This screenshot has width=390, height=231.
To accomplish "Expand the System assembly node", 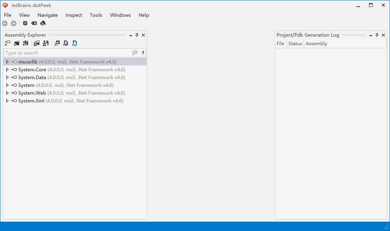I will (7, 85).
